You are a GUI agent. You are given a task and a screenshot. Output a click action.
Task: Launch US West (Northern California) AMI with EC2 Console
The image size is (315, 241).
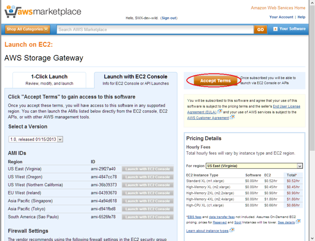tap(148, 185)
